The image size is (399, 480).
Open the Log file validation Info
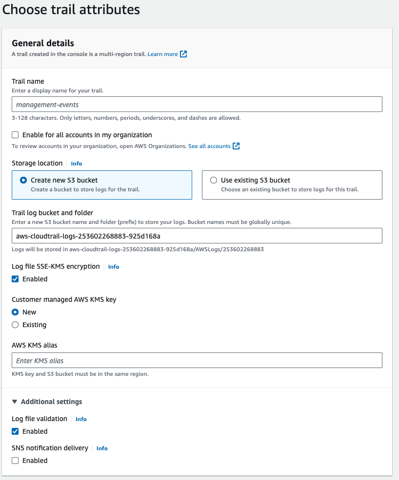pyautogui.click(x=81, y=419)
